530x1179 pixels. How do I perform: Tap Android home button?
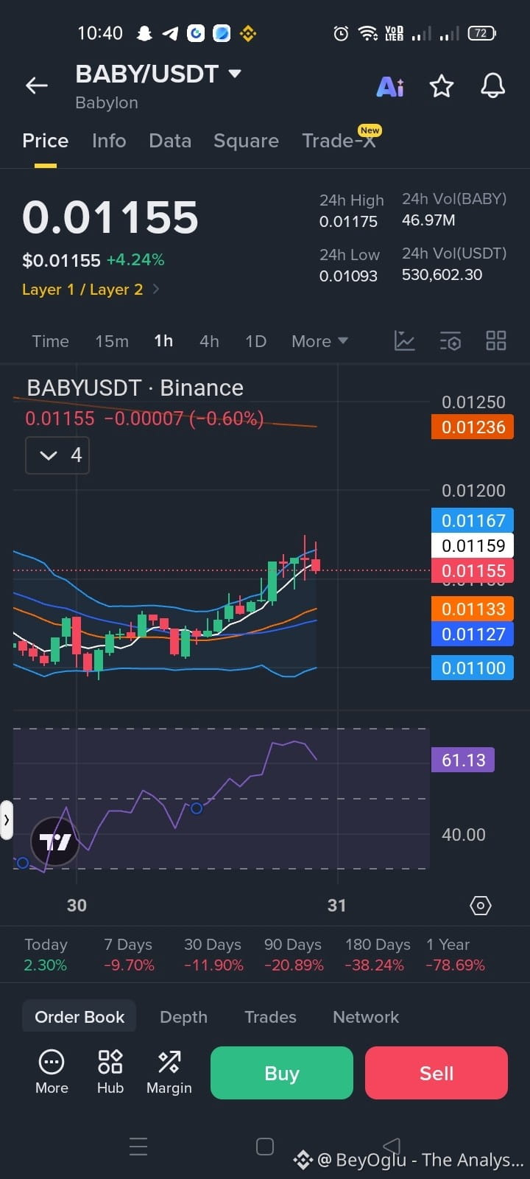265,1147
